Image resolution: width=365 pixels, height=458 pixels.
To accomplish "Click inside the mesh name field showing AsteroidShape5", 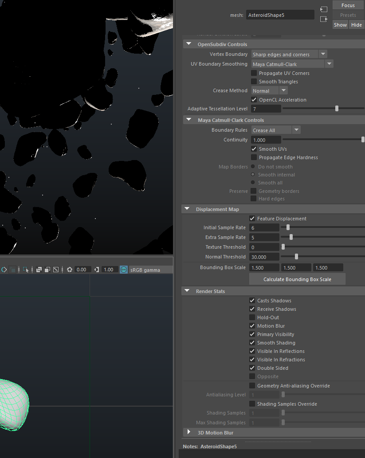I will coord(279,14).
